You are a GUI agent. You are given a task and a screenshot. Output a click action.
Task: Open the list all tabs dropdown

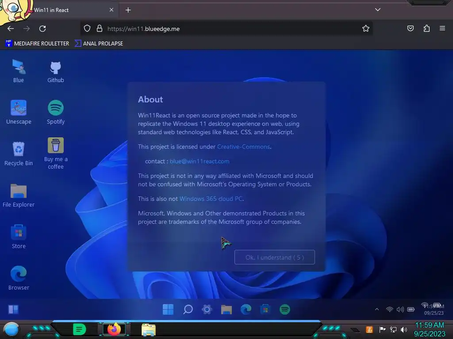point(378,10)
